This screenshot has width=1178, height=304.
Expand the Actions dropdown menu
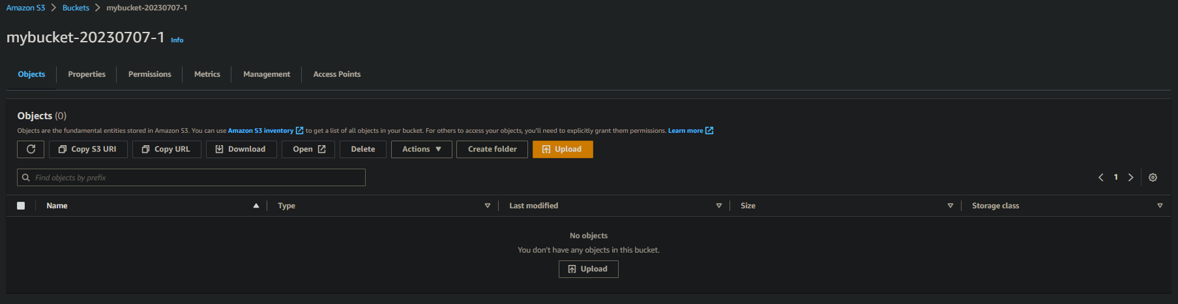click(x=421, y=149)
